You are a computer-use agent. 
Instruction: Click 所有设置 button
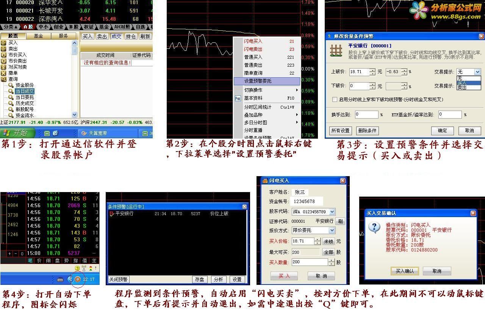[x=340, y=131]
